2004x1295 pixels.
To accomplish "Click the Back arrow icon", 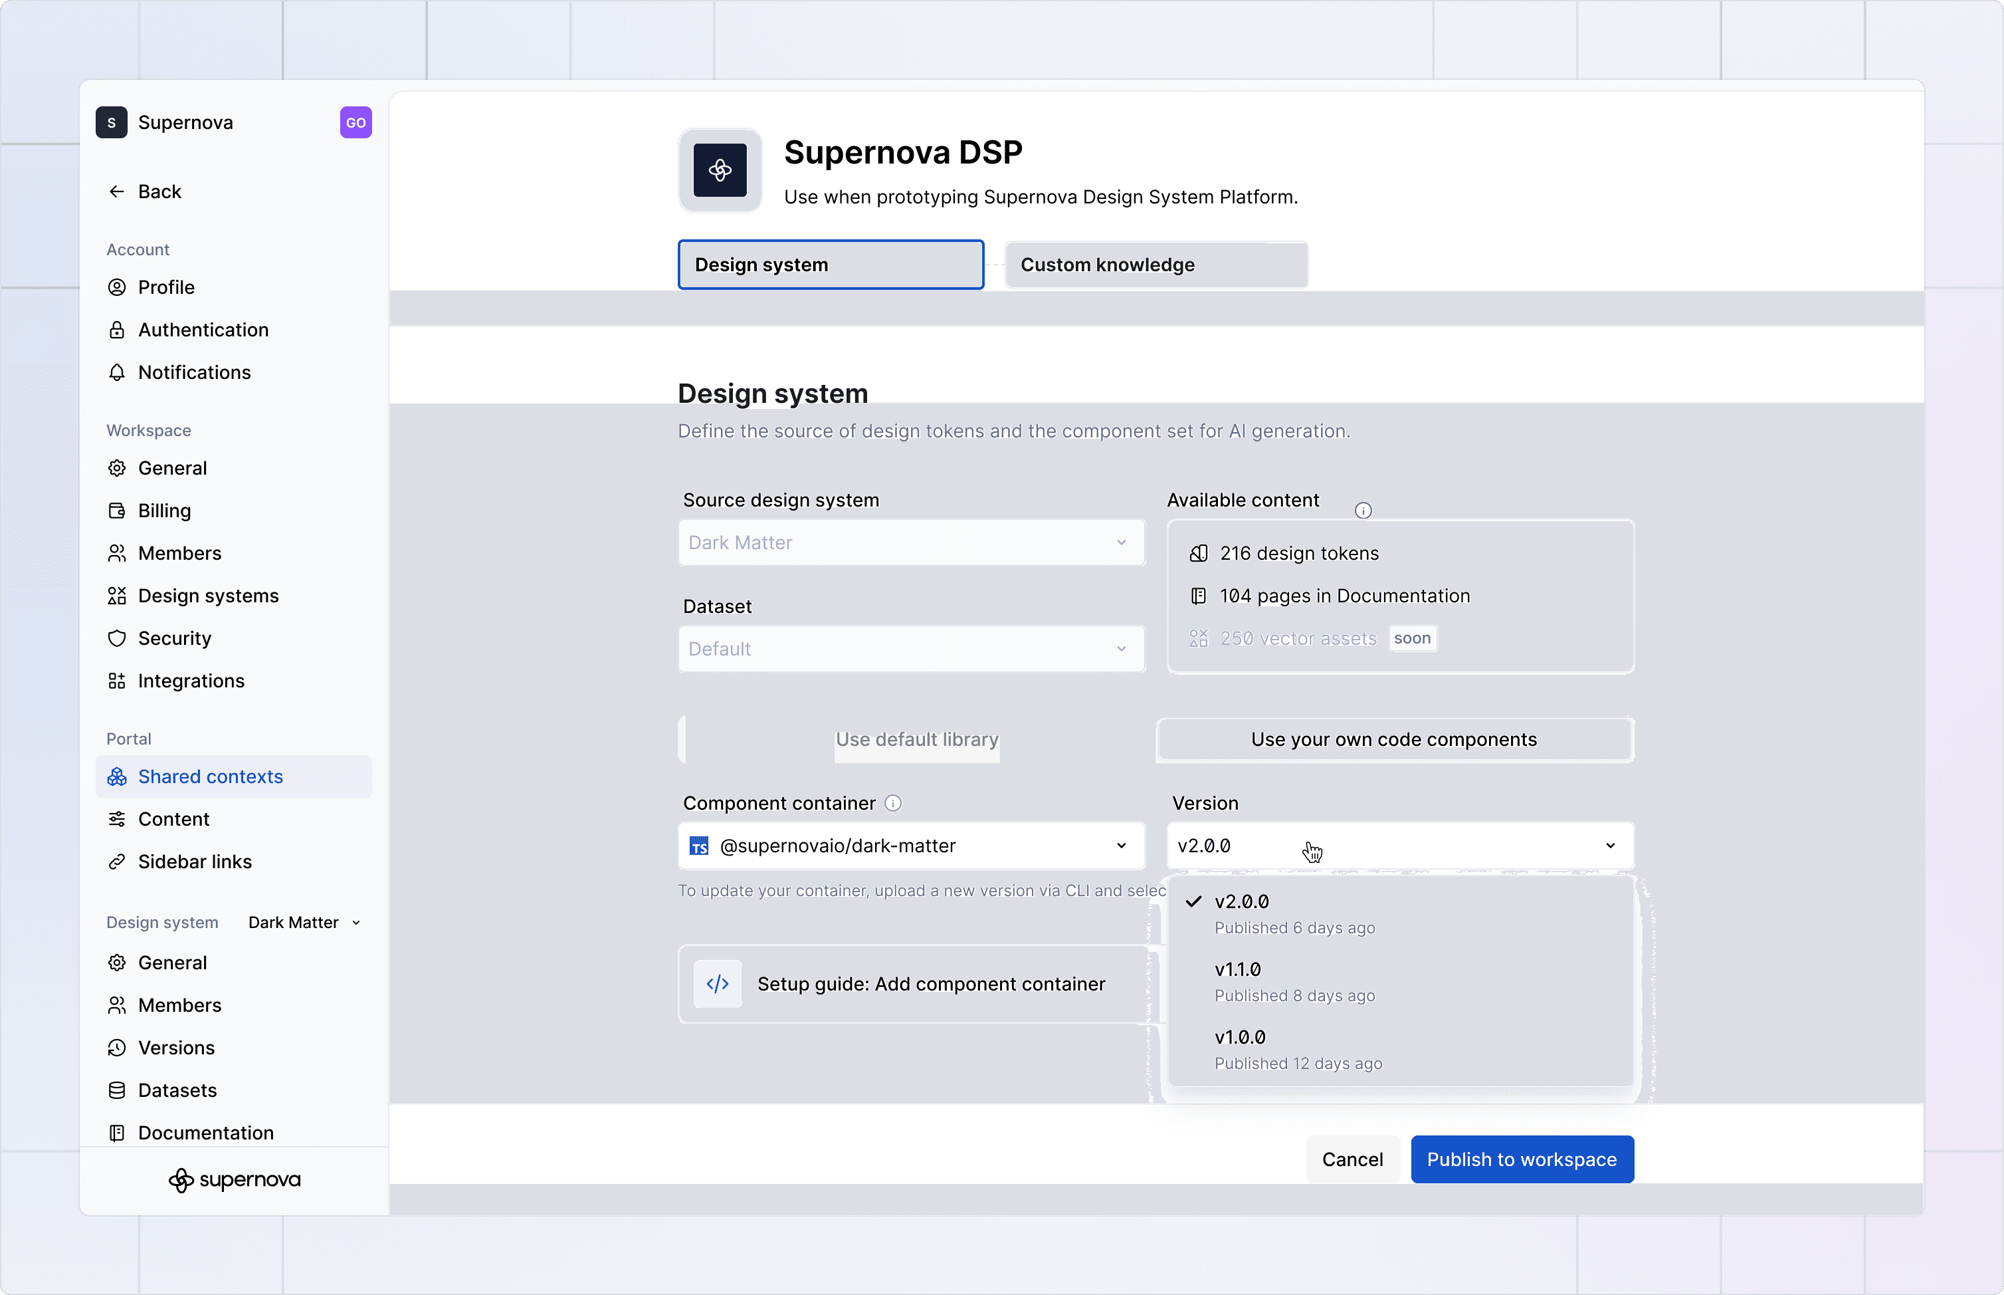I will tap(117, 191).
